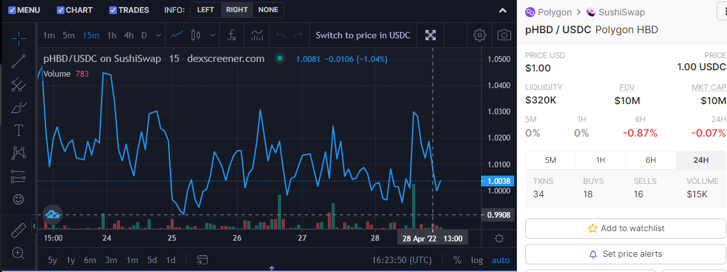This screenshot has height=272, width=727.
Task: Switch chart to line style
Action: tap(177, 35)
